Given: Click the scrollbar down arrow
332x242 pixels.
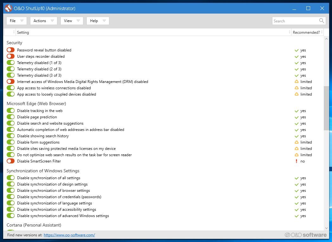Looking at the screenshot, I should coord(326,228).
